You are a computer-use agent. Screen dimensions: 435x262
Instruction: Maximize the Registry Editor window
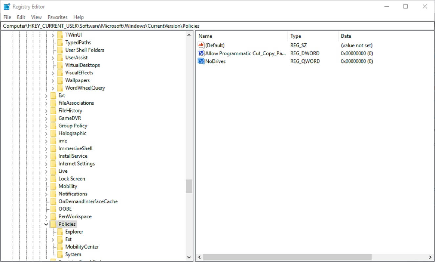coord(405,7)
